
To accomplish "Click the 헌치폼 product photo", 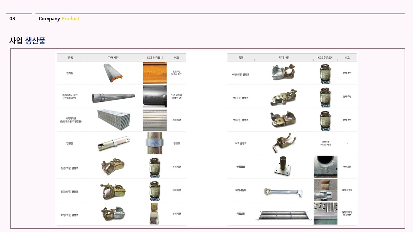I will (x=113, y=73).
